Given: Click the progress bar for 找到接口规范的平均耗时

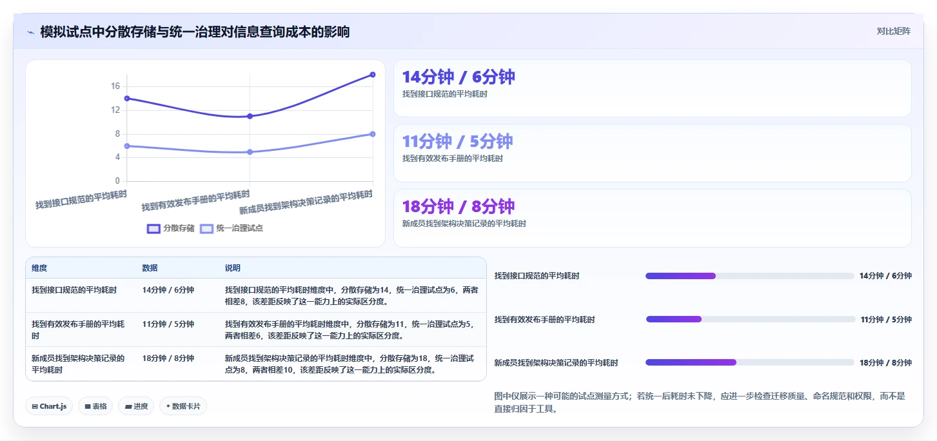Looking at the screenshot, I should point(749,276).
